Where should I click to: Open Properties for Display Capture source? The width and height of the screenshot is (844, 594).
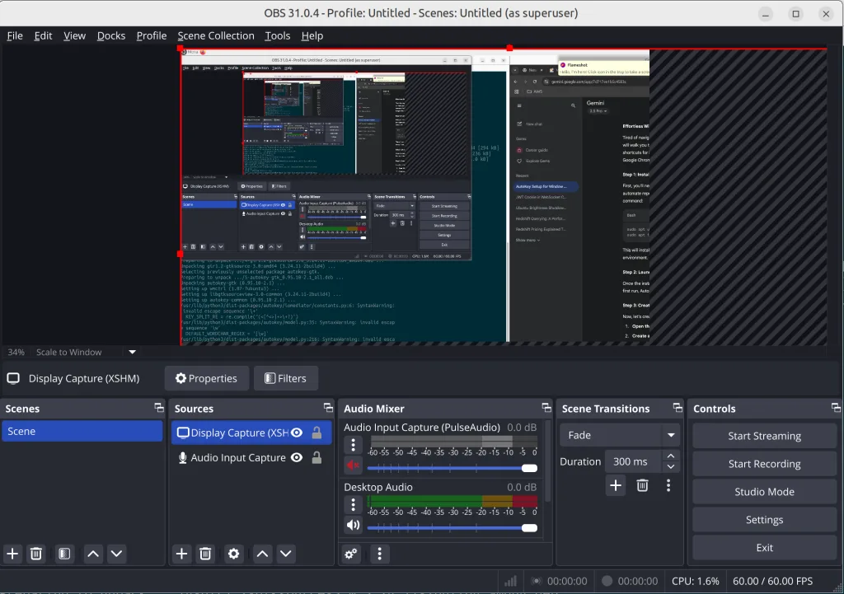pyautogui.click(x=207, y=378)
